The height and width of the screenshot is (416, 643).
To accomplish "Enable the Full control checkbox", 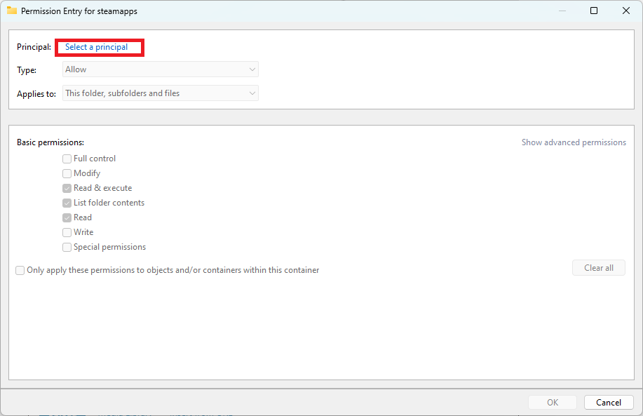I will (67, 159).
